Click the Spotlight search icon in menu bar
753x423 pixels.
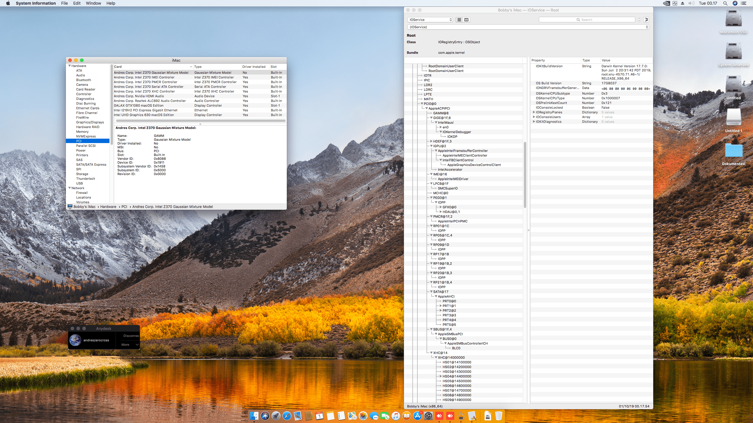click(725, 3)
